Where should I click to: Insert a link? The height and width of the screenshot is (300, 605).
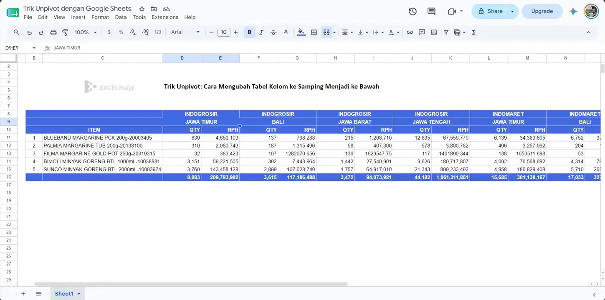(410, 32)
